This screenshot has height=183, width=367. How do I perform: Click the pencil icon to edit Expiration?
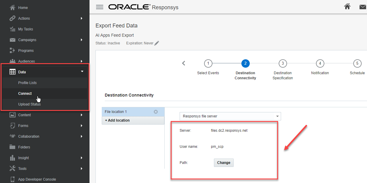(x=157, y=43)
